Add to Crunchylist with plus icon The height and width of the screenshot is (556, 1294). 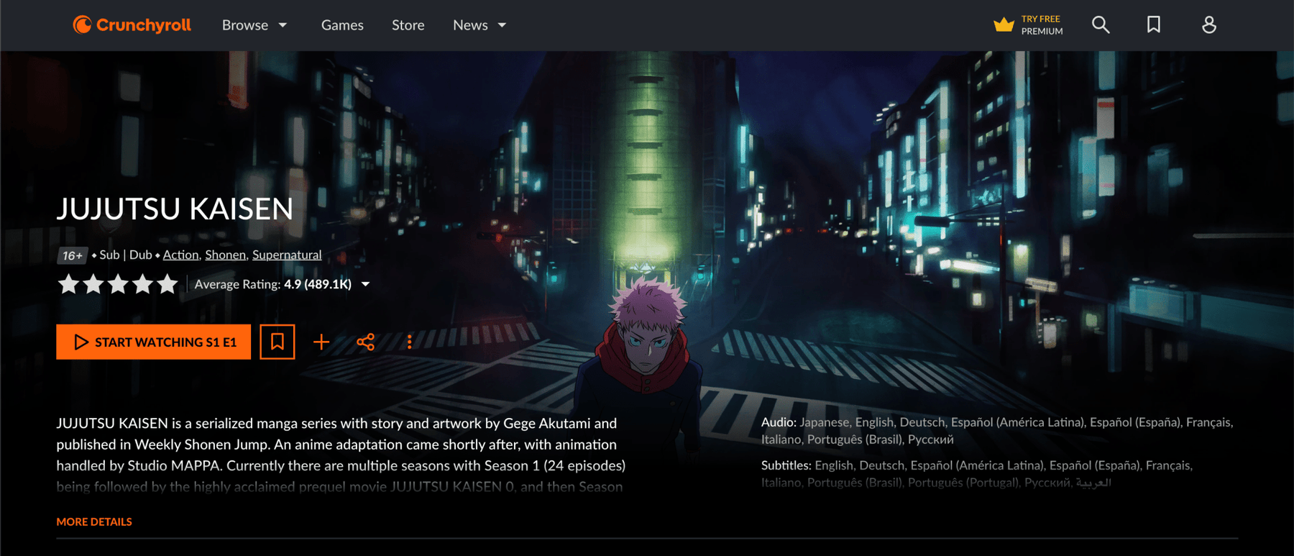tap(321, 342)
